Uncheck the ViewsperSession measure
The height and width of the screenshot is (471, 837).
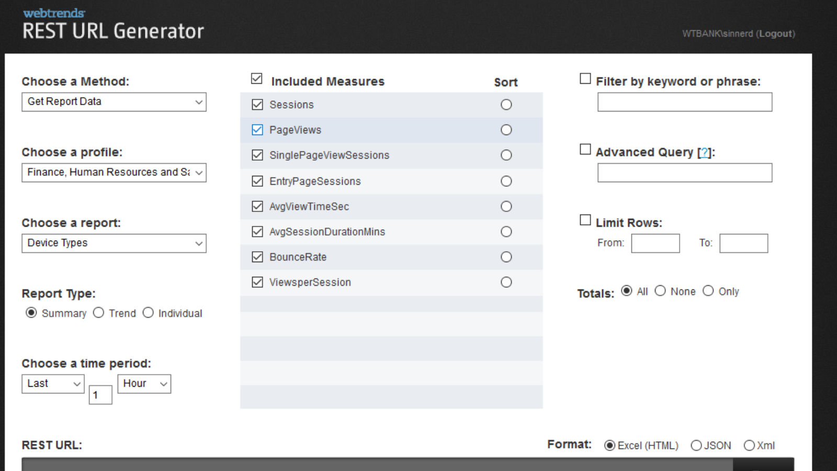257,282
